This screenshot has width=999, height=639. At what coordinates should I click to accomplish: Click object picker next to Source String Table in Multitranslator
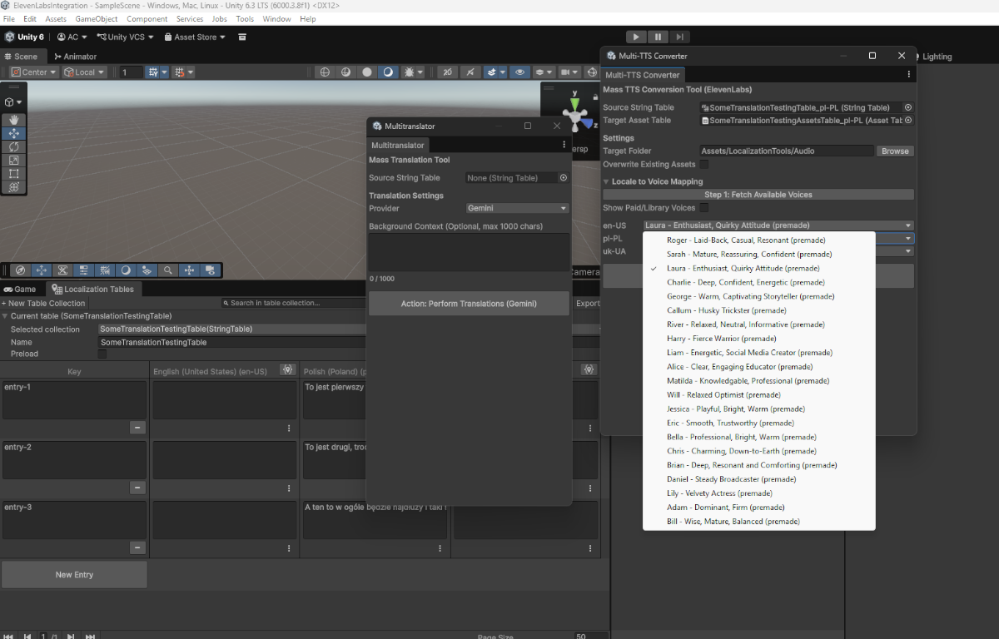click(x=564, y=177)
